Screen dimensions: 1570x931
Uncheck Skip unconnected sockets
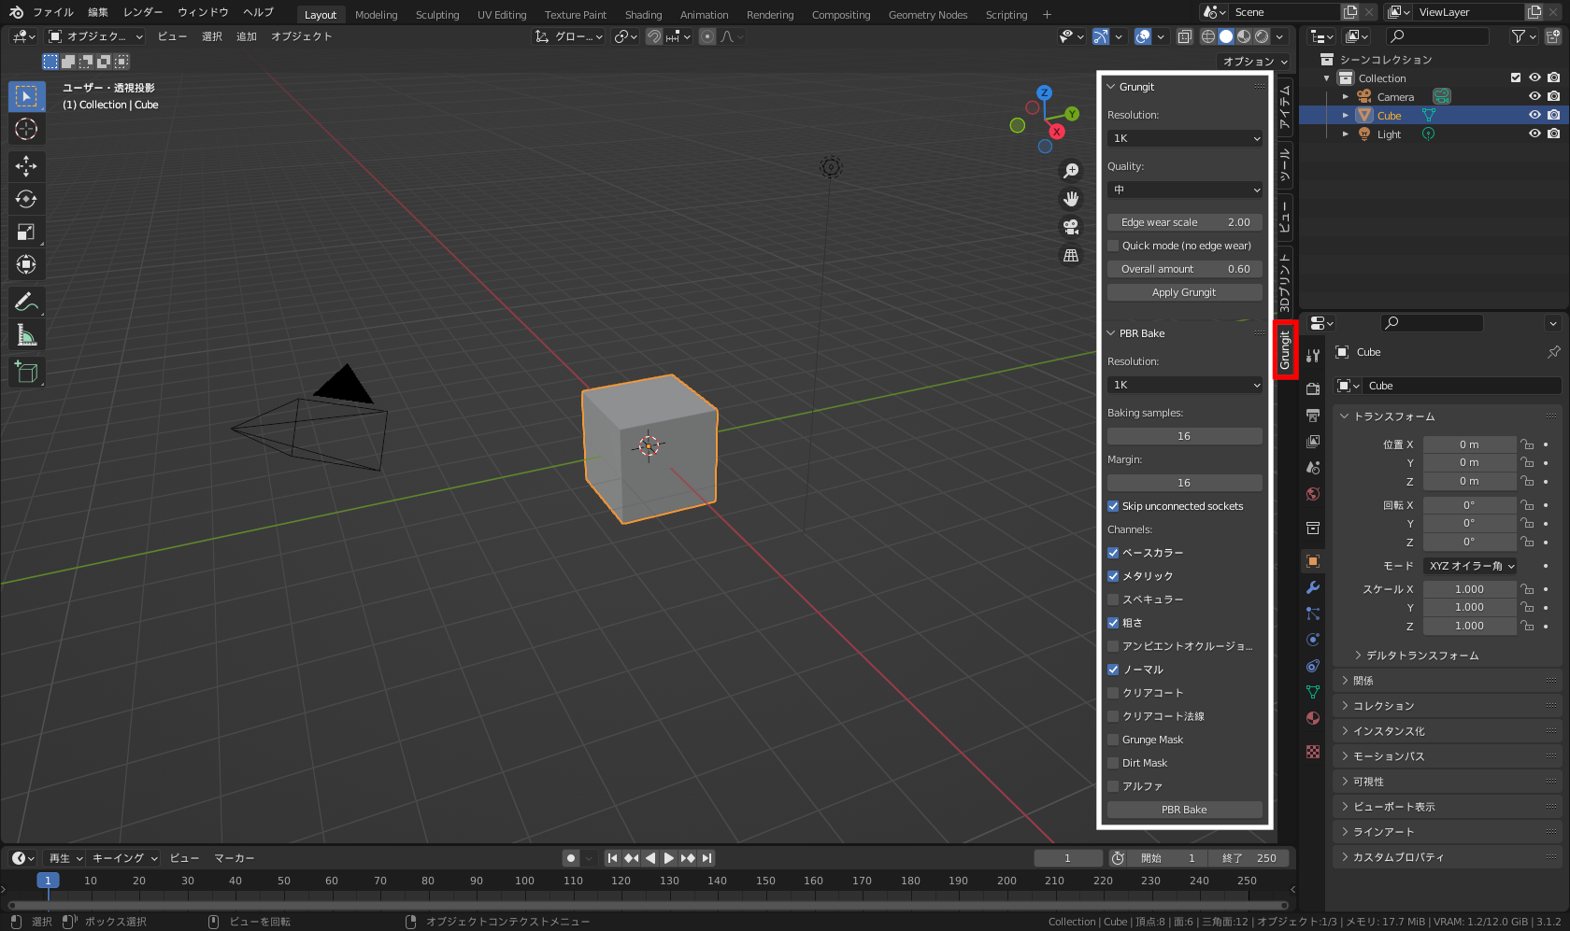click(x=1113, y=506)
